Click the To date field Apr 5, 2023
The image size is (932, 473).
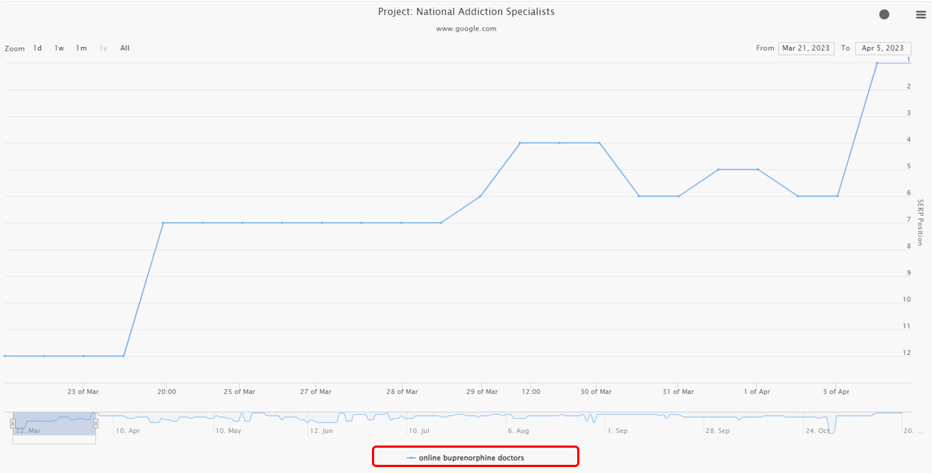(x=882, y=48)
